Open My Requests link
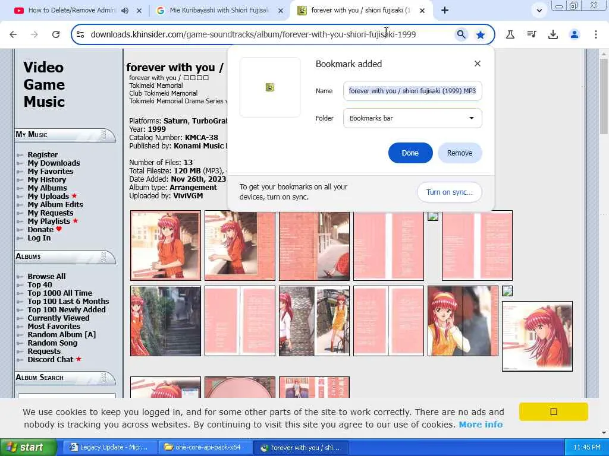The image size is (609, 456). [x=51, y=213]
